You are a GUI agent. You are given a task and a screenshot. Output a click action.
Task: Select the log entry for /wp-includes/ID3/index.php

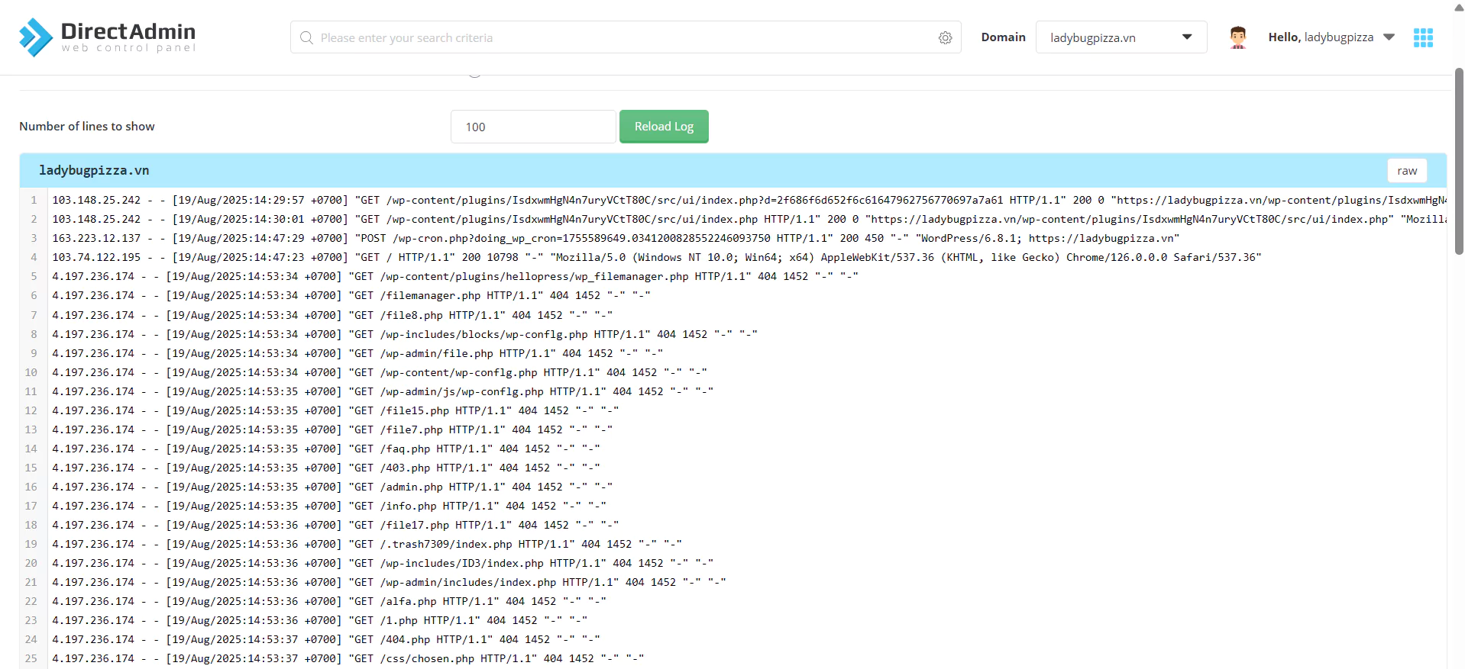click(383, 563)
